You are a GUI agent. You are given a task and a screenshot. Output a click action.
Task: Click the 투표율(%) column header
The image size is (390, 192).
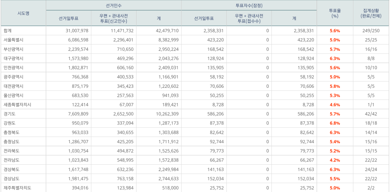(335, 13)
